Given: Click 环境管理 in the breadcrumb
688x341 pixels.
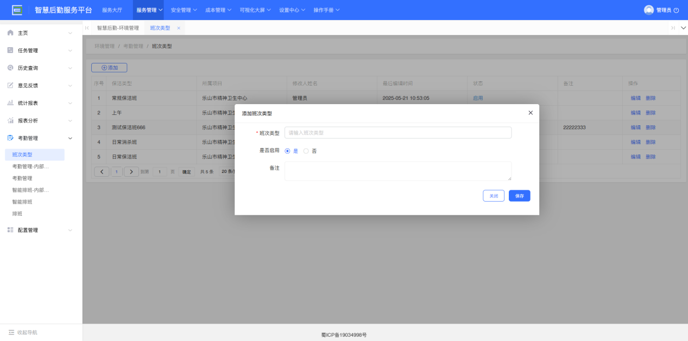Looking at the screenshot, I should [x=105, y=46].
